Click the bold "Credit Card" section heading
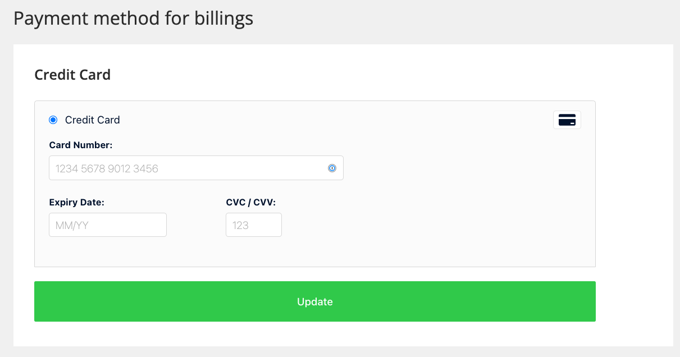This screenshot has width=680, height=357. tap(72, 75)
